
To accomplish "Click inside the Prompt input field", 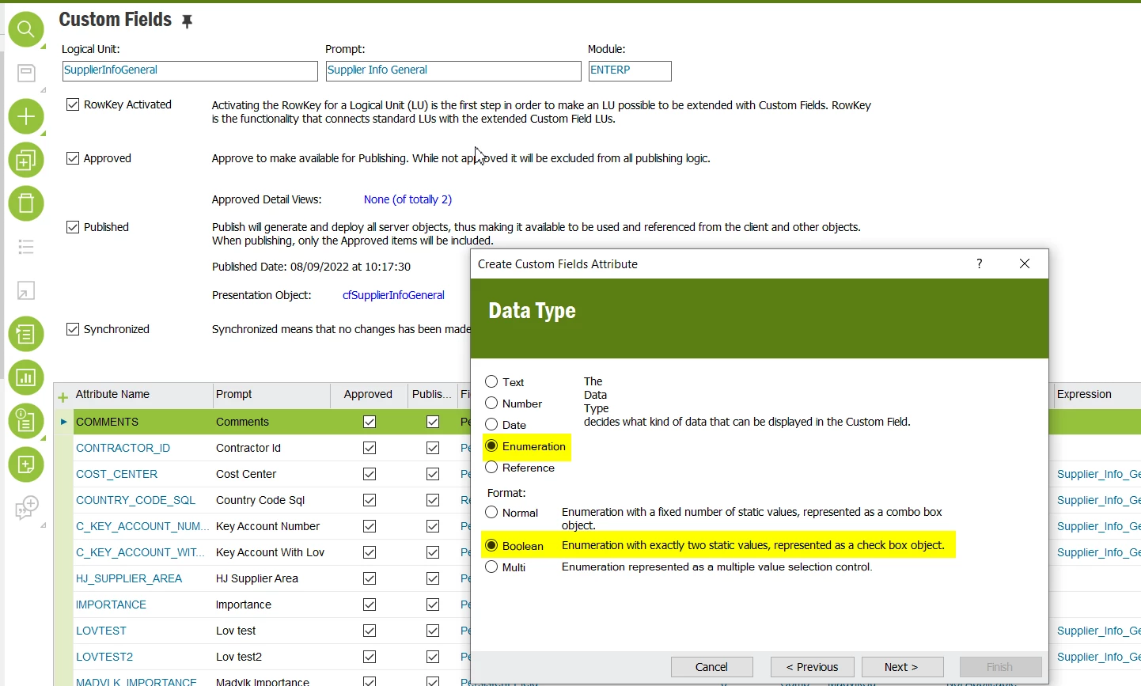I will (452, 71).
